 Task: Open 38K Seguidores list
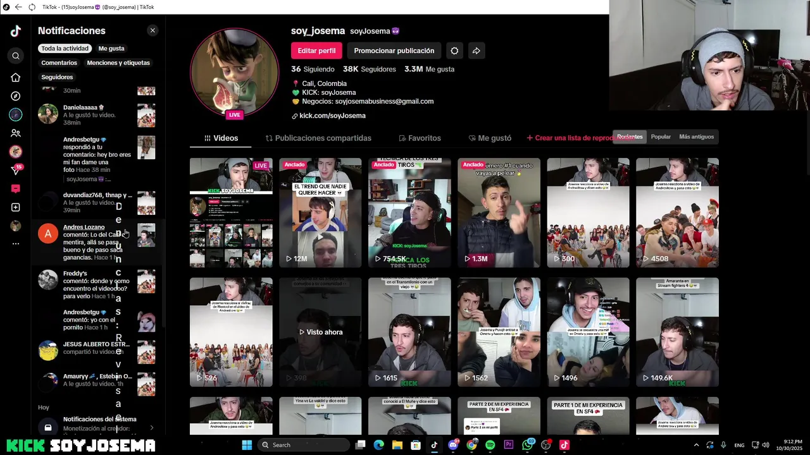(x=370, y=69)
